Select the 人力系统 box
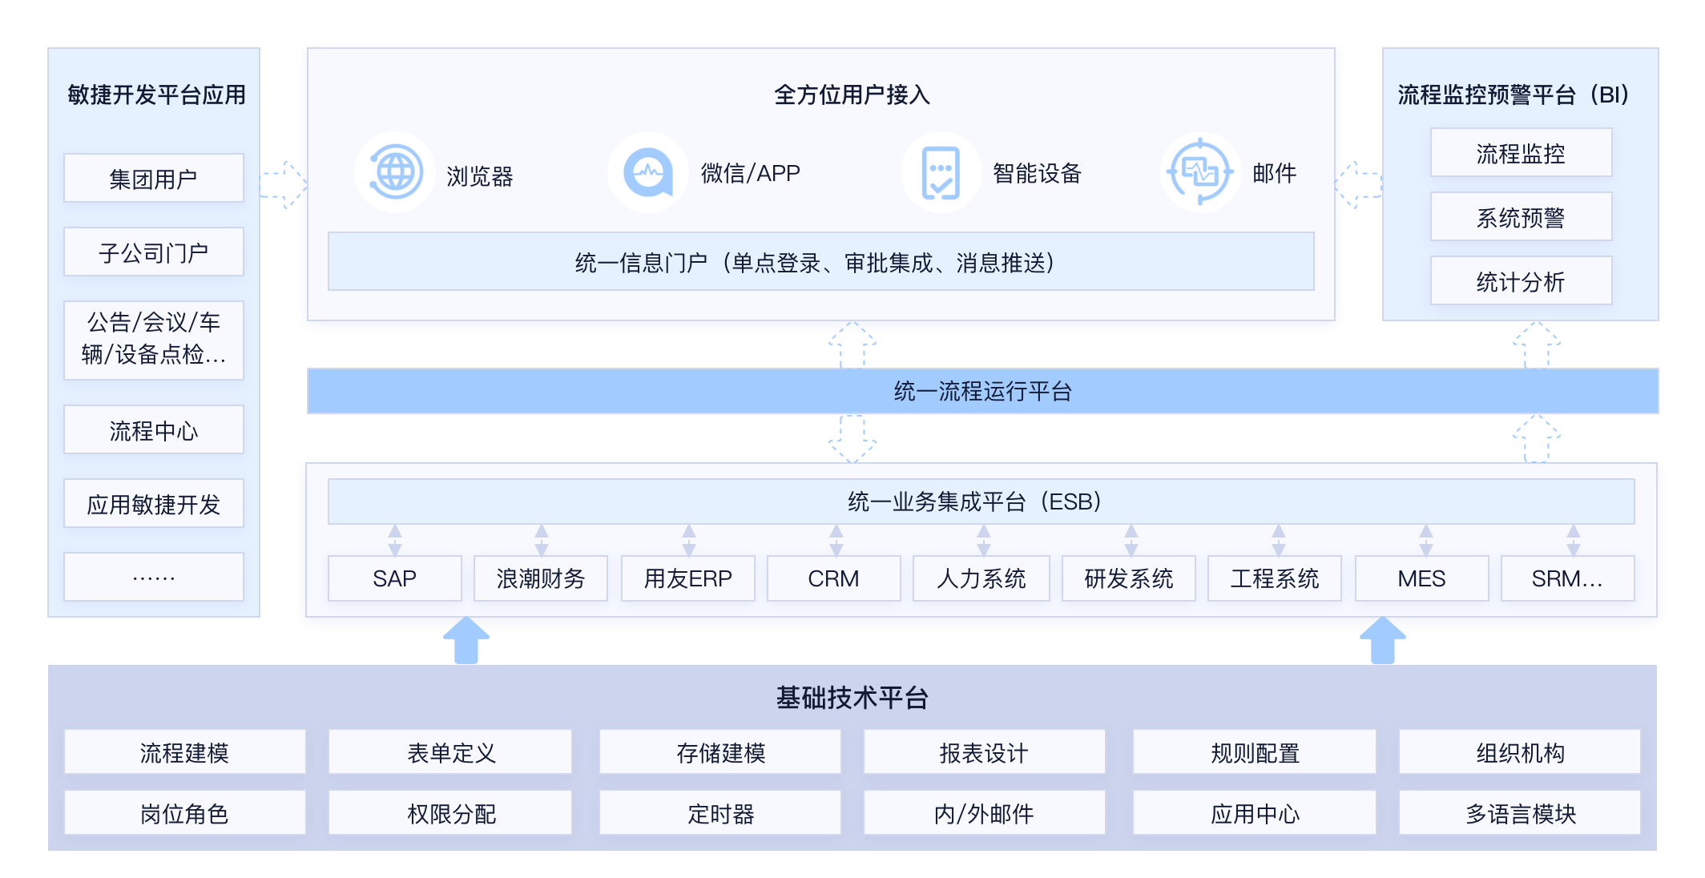Screen dimensions: 1705x878 981,578
